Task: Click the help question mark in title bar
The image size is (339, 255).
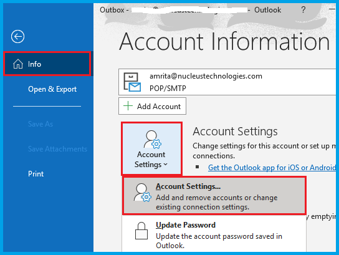Action: (x=303, y=10)
